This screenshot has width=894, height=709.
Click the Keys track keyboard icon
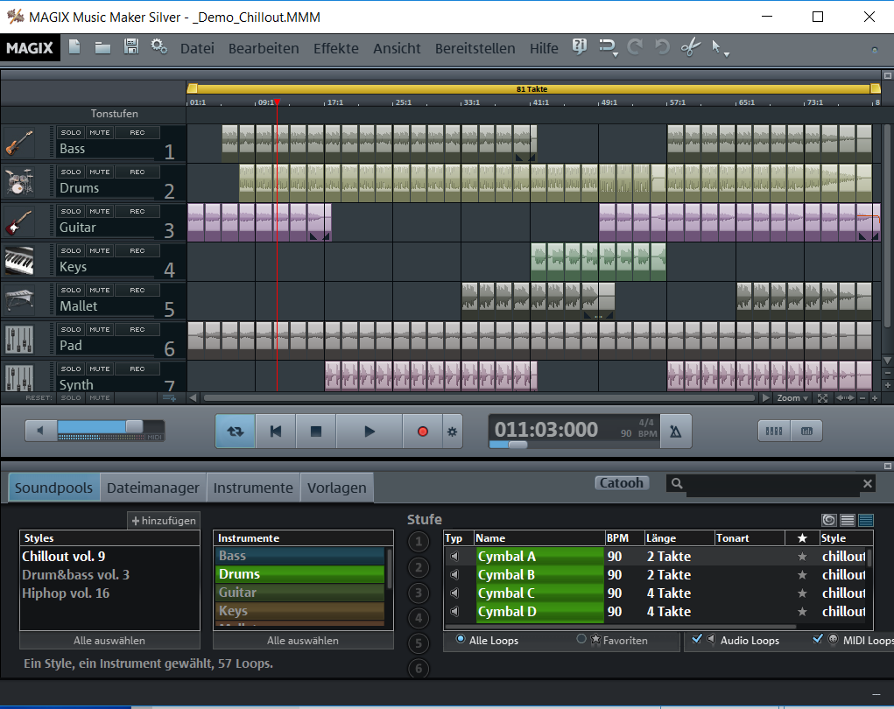click(18, 261)
